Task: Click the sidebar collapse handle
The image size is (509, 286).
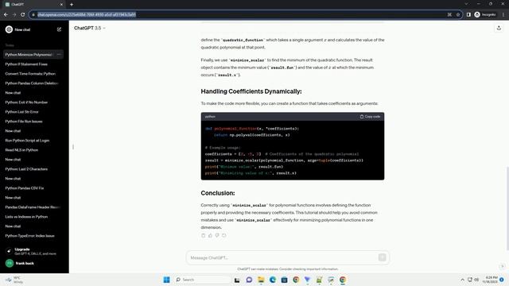Action: [73, 147]
